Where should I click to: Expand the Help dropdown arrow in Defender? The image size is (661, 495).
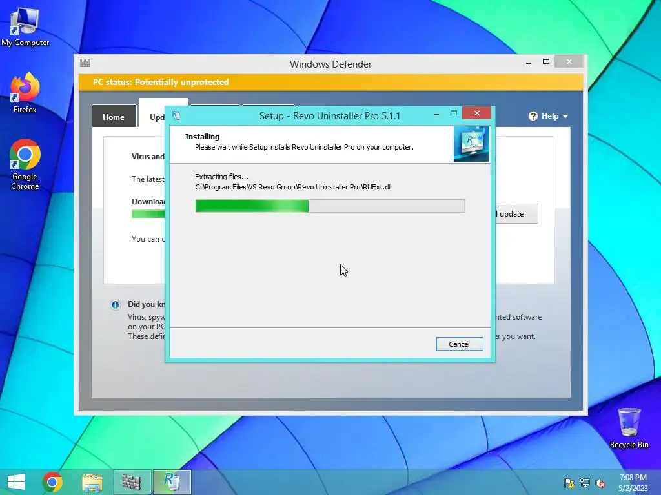(565, 116)
